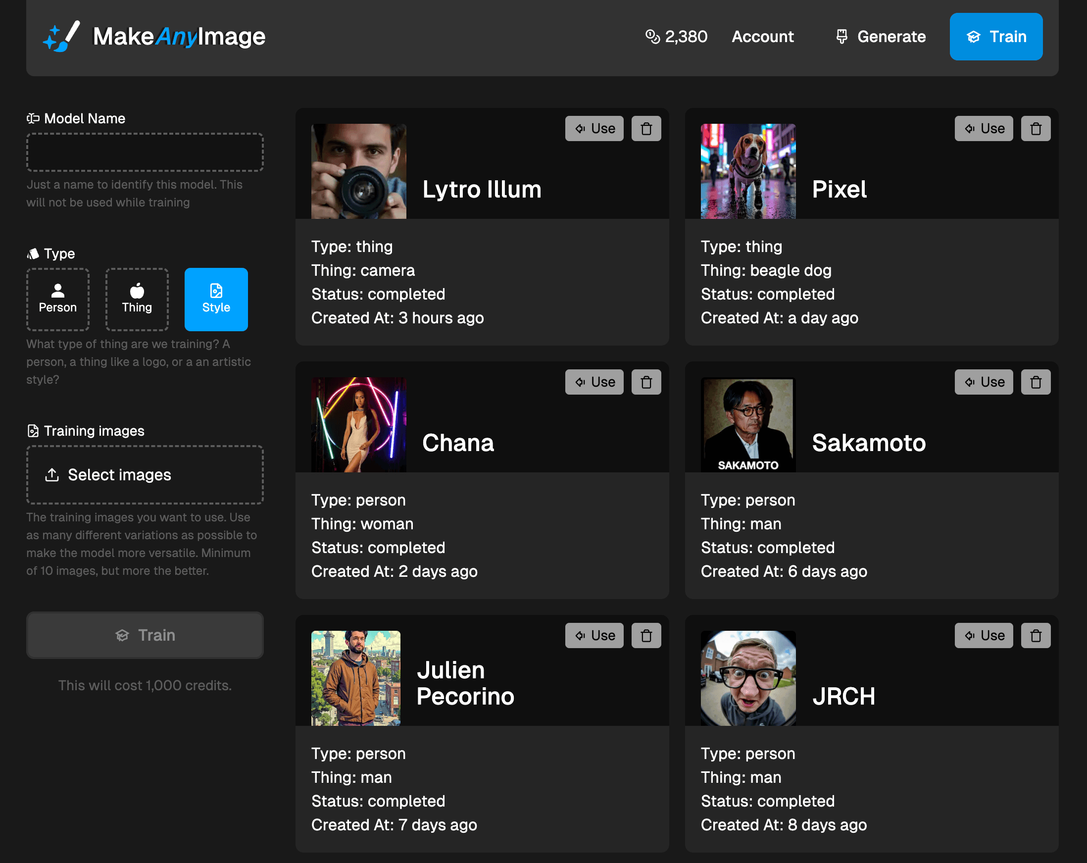Click the credits coin icon

(x=652, y=36)
